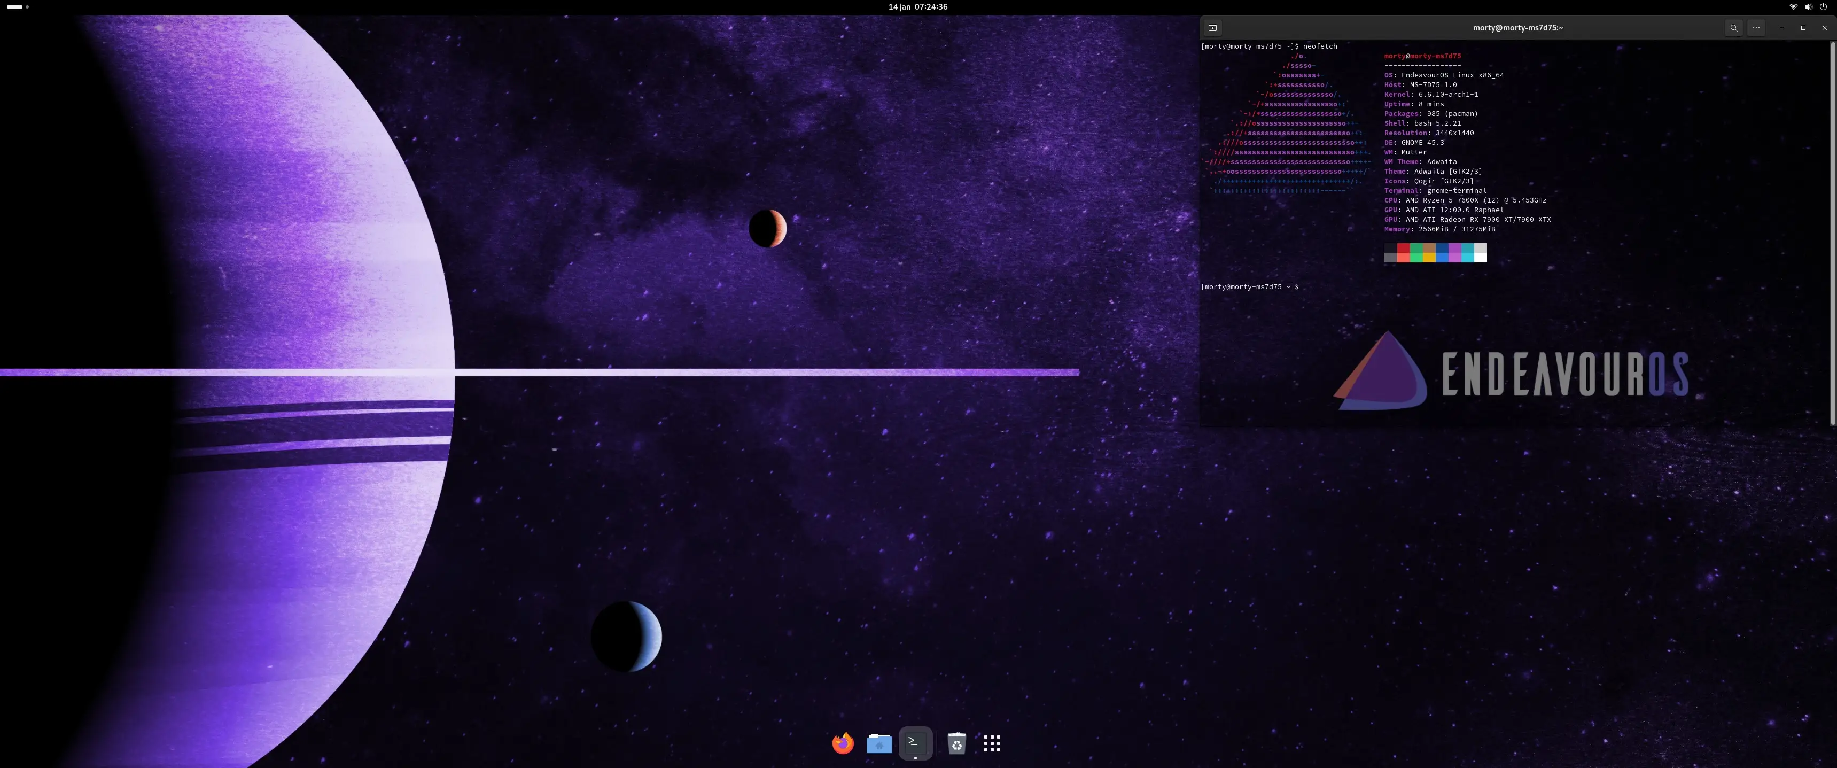
Task: Close the terminal window
Action: pos(1825,28)
